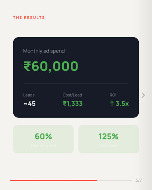Click the unfilled grey progress bar portion
Image resolution: width=152 pixels, height=190 pixels.
point(115,180)
